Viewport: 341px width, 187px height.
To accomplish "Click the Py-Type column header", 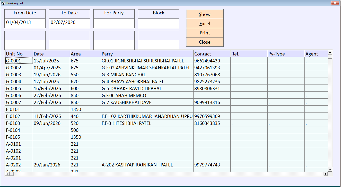I will tap(286, 54).
